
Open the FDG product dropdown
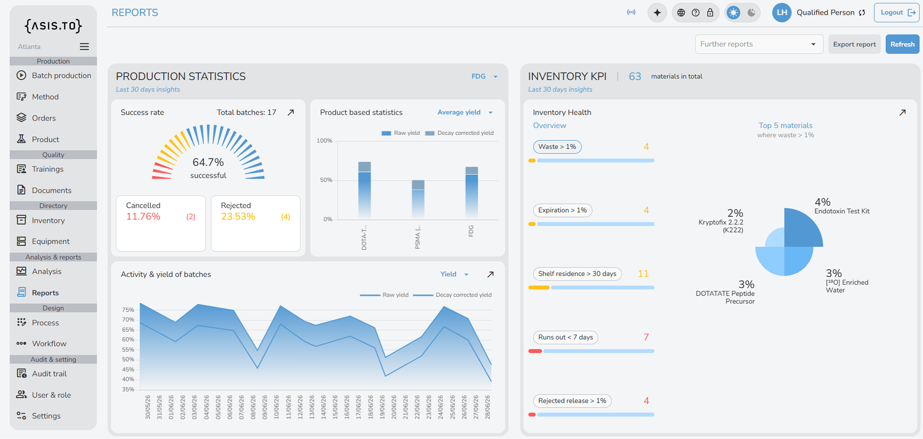484,76
